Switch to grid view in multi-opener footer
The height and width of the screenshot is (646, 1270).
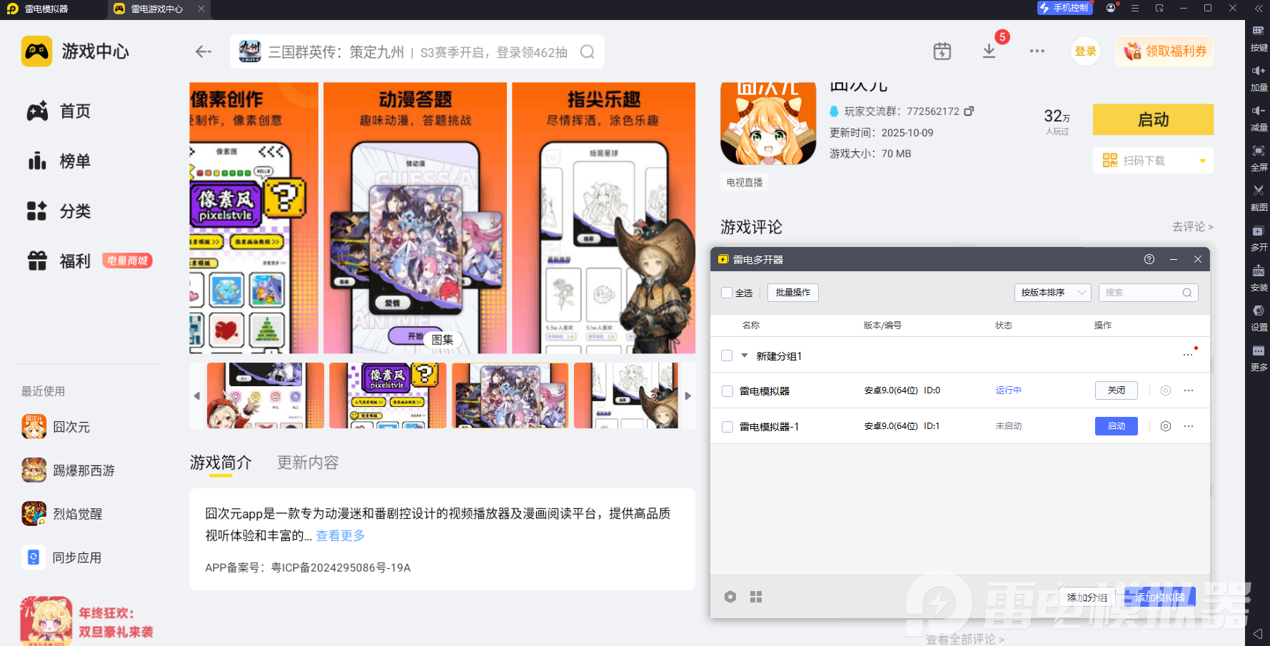pos(756,597)
